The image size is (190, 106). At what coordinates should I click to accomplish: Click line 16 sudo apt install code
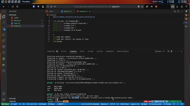72,39
